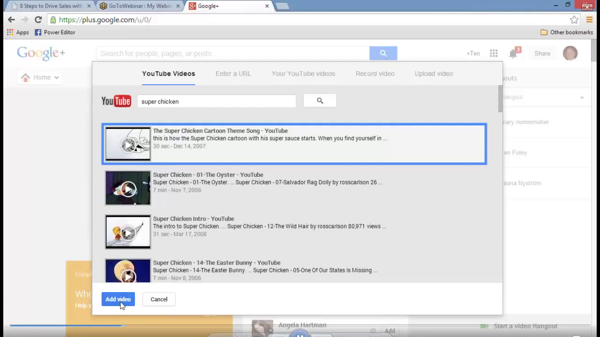Click the Add video button

[x=118, y=299]
